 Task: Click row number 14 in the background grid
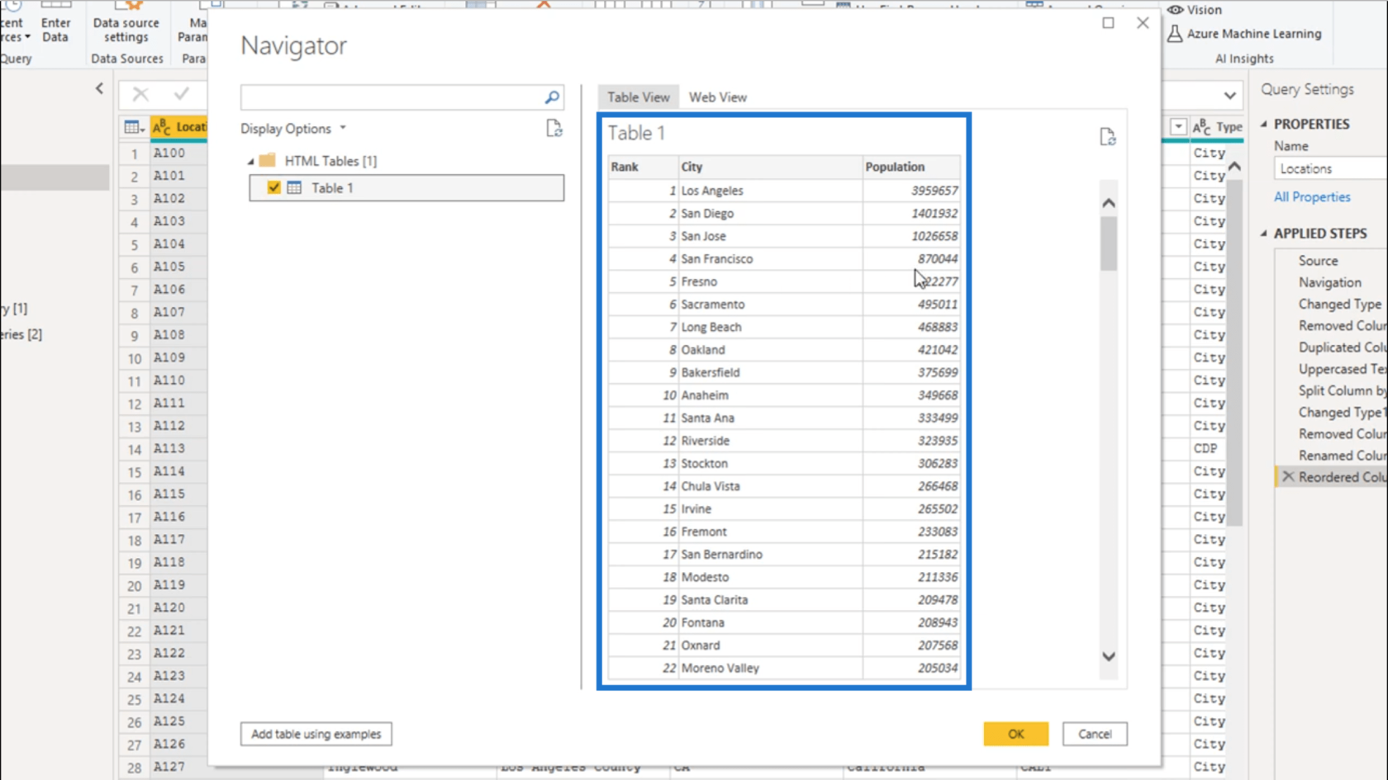[x=134, y=450]
